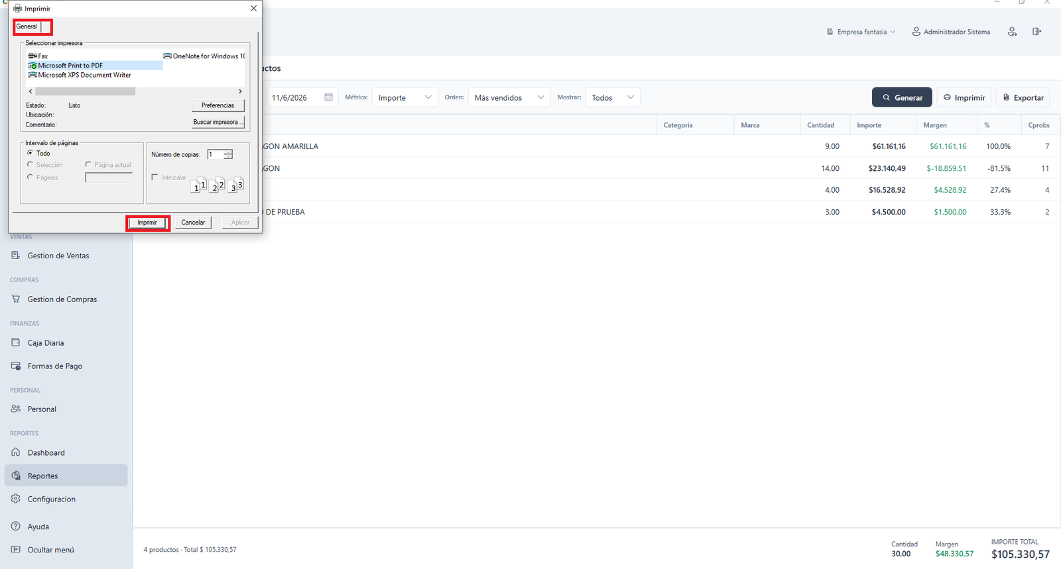Click the Dashboard home icon

coord(16,452)
